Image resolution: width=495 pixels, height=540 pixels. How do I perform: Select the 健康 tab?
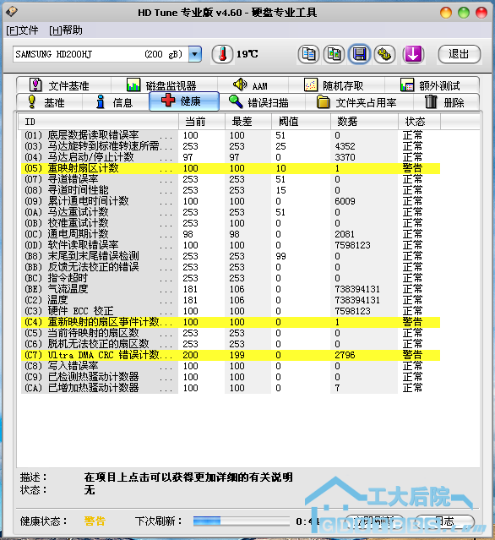point(184,101)
